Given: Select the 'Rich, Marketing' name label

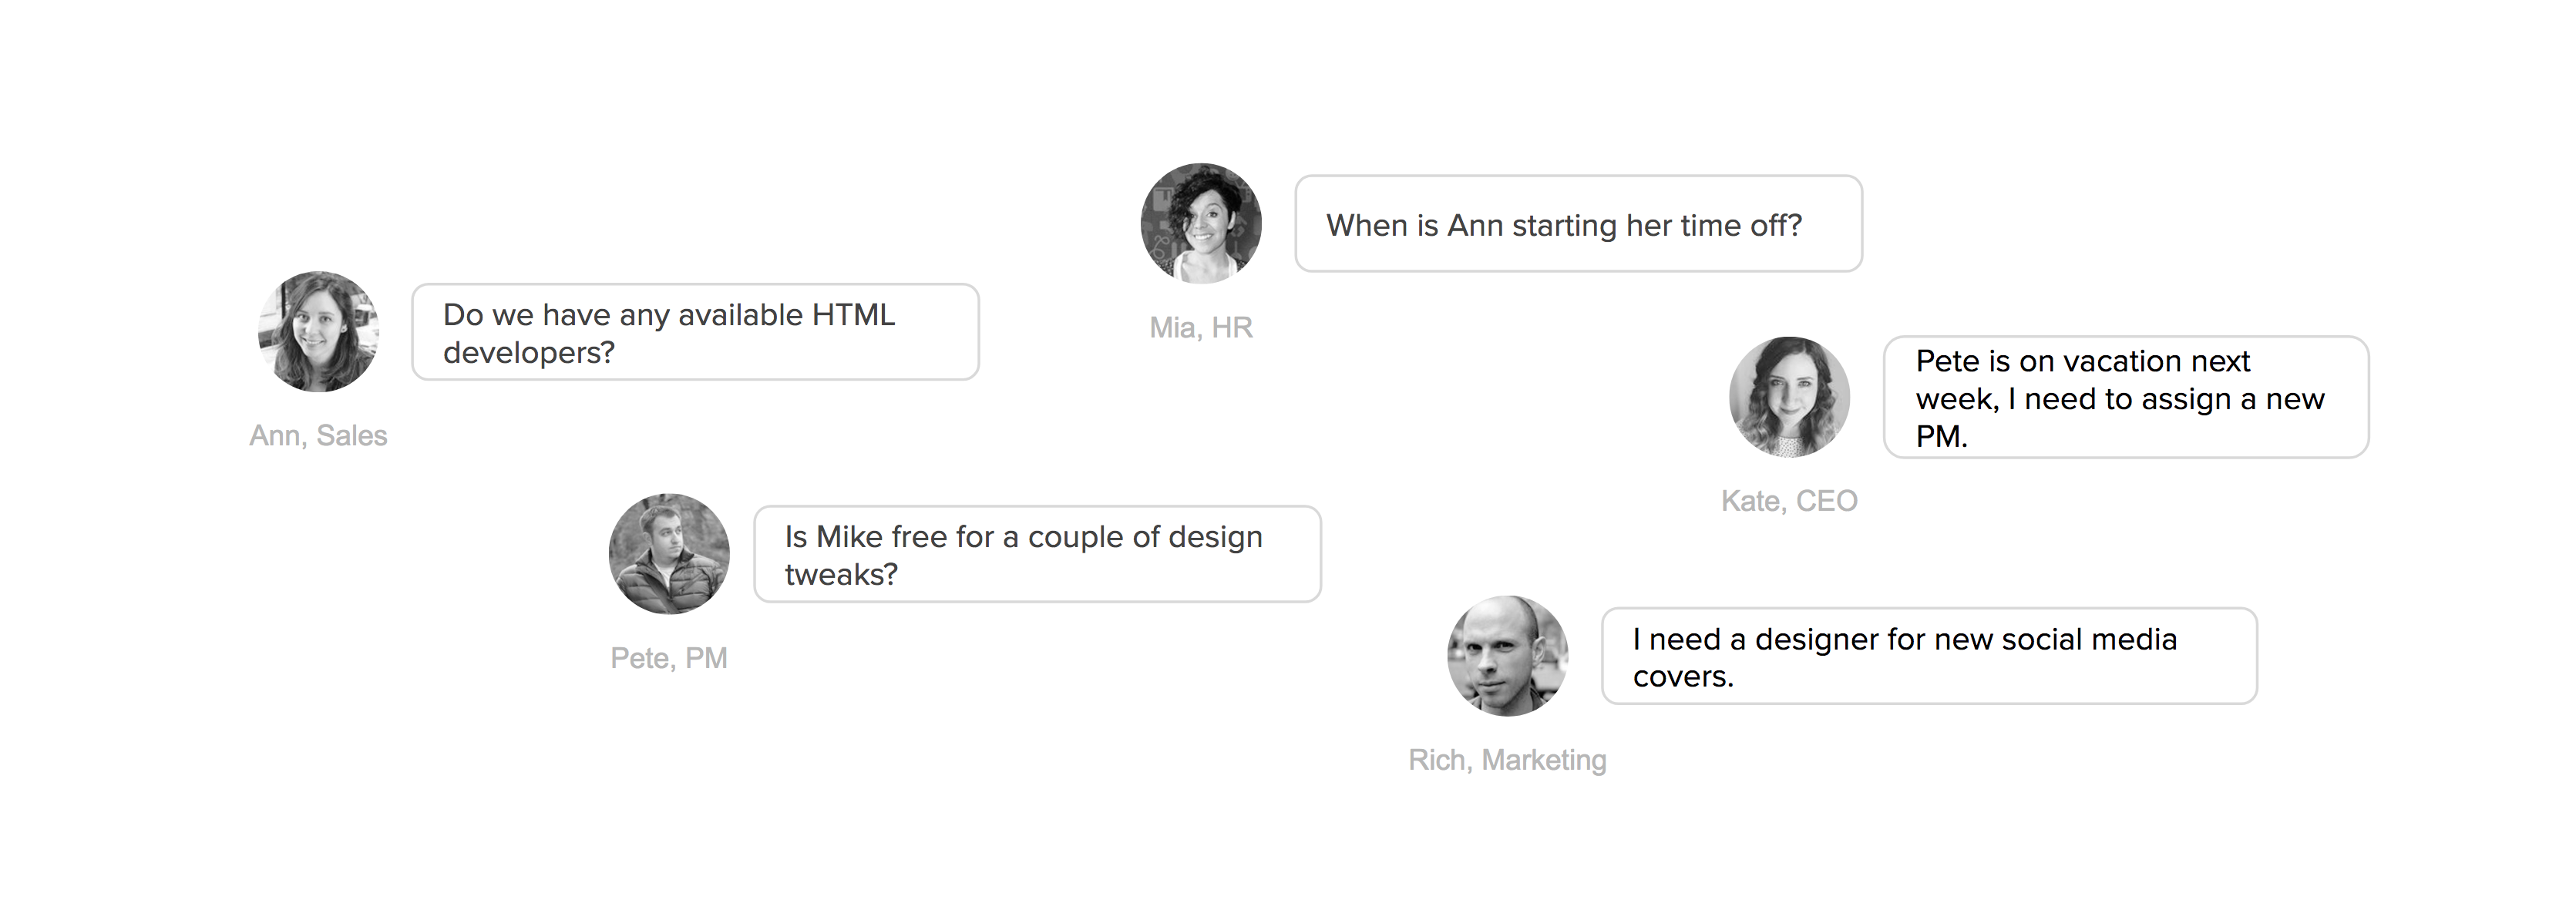Looking at the screenshot, I should (1507, 760).
